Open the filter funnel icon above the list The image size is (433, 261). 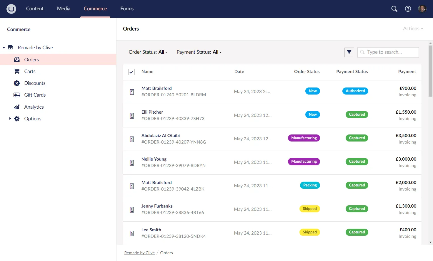click(x=349, y=52)
